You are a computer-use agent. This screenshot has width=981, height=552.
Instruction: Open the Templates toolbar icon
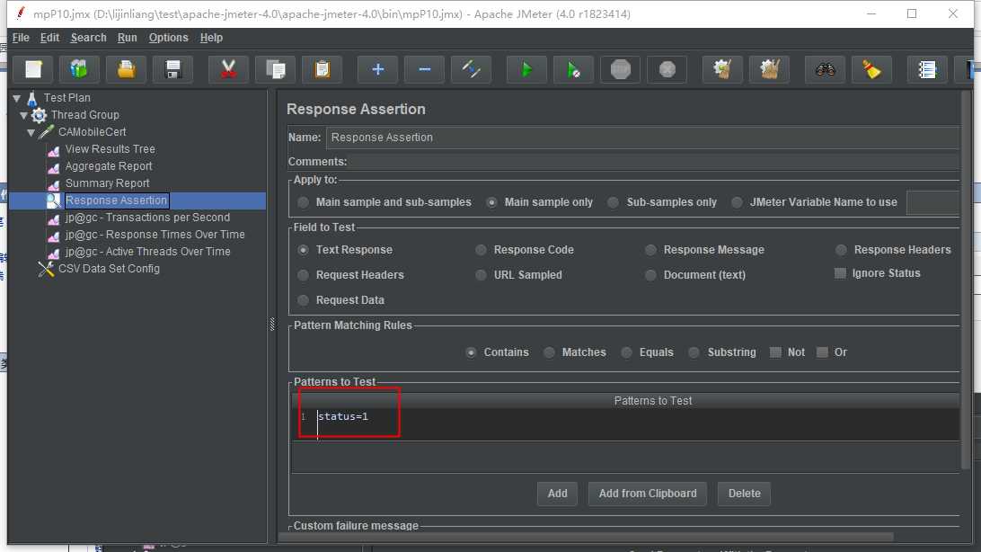(x=79, y=69)
